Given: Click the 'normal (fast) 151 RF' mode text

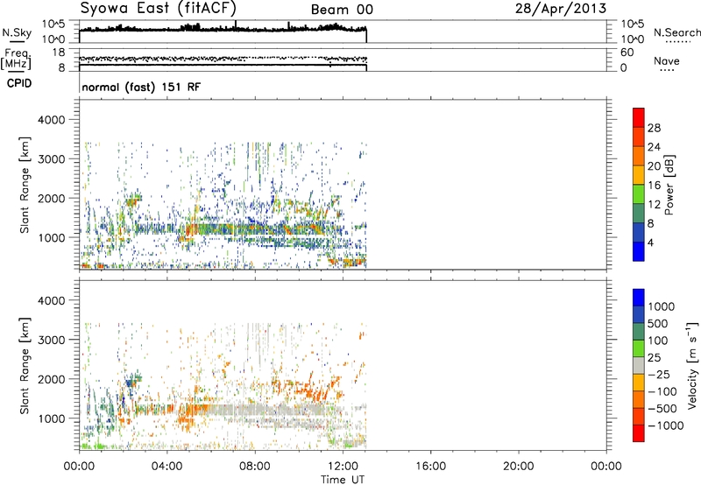Looking at the screenshot, I should point(141,87).
